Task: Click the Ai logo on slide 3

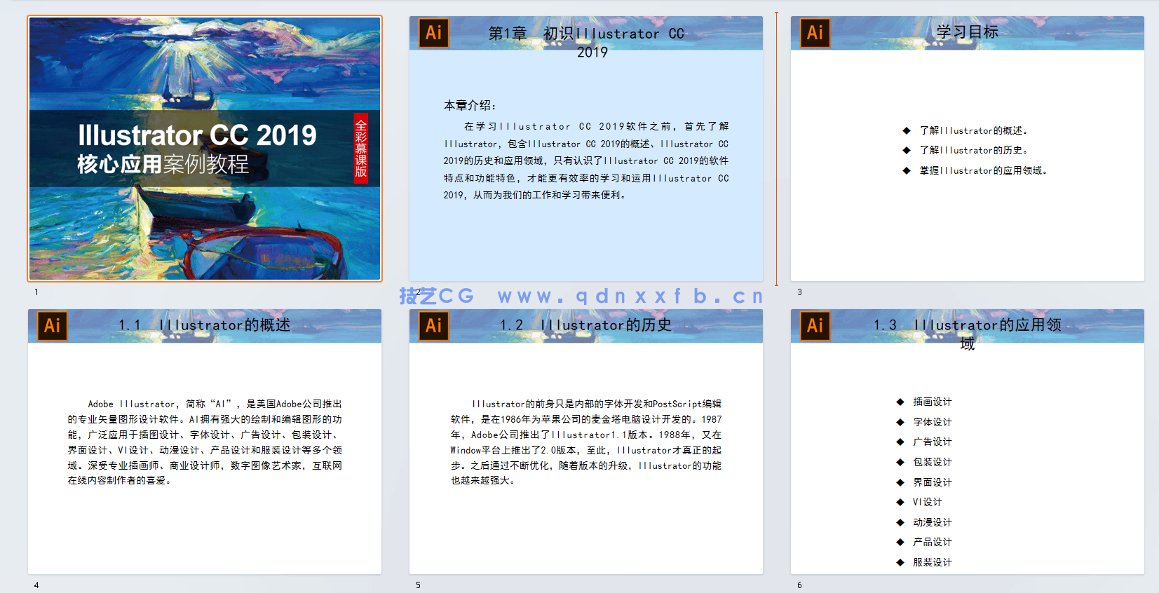Action: 815,33
